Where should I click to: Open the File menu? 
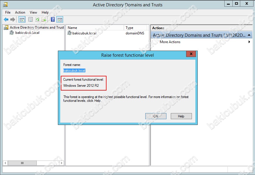coord(8,12)
